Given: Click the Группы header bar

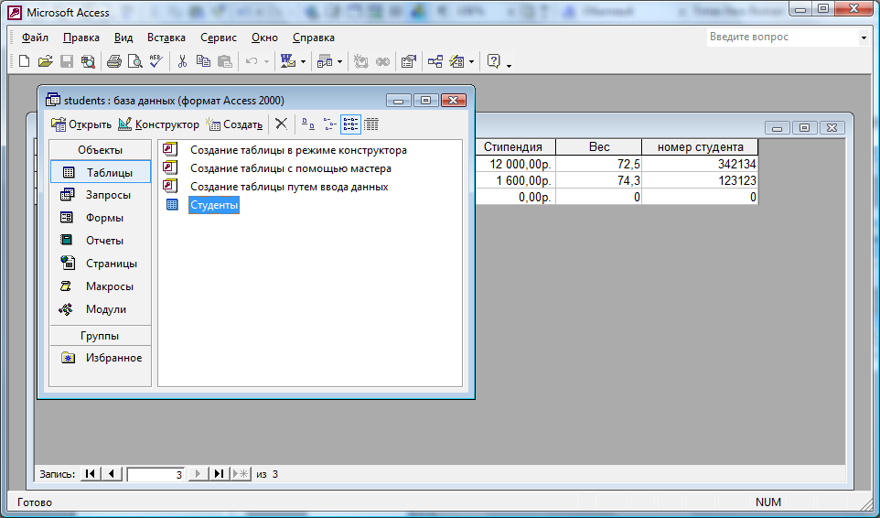Looking at the screenshot, I should [101, 336].
